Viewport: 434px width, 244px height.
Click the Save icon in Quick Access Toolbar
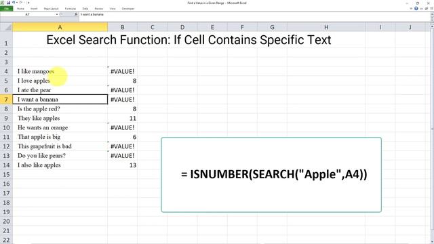coord(8,3)
